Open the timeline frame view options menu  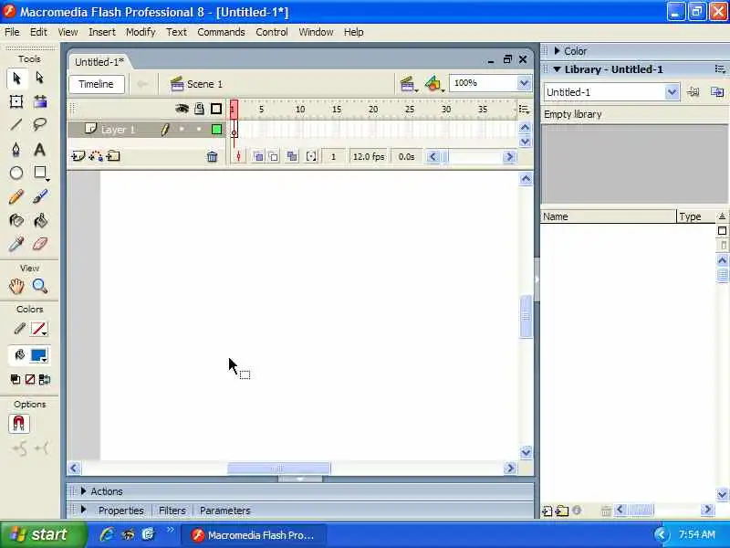click(x=524, y=110)
